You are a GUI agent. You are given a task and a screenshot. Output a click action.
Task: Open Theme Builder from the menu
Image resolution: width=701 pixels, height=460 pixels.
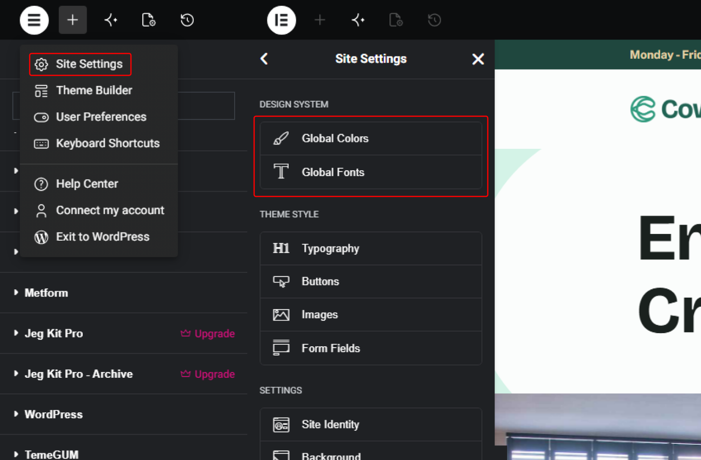click(x=99, y=90)
